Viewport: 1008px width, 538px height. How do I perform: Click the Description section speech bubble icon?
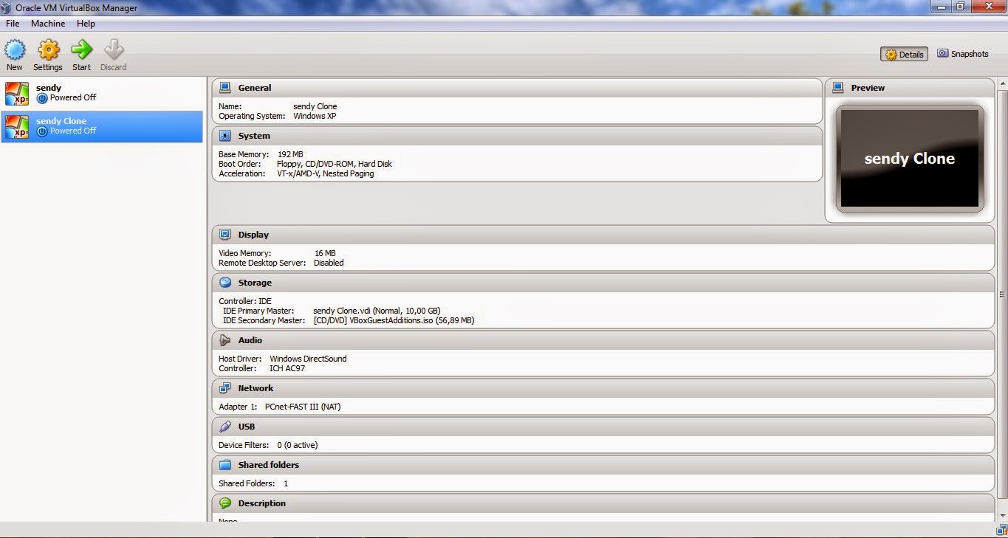pos(225,503)
